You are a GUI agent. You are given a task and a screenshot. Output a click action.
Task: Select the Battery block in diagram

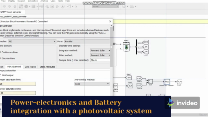(126, 47)
